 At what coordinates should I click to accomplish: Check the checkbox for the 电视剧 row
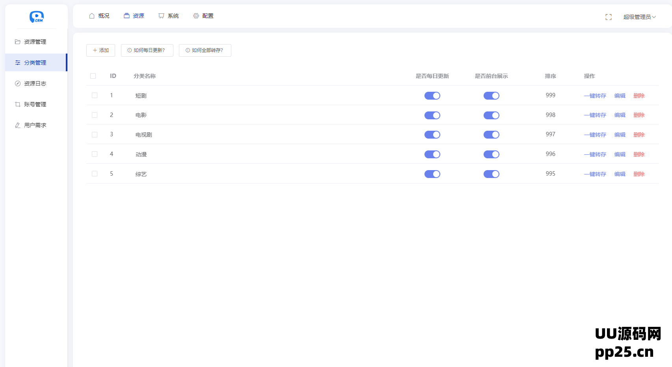(95, 135)
